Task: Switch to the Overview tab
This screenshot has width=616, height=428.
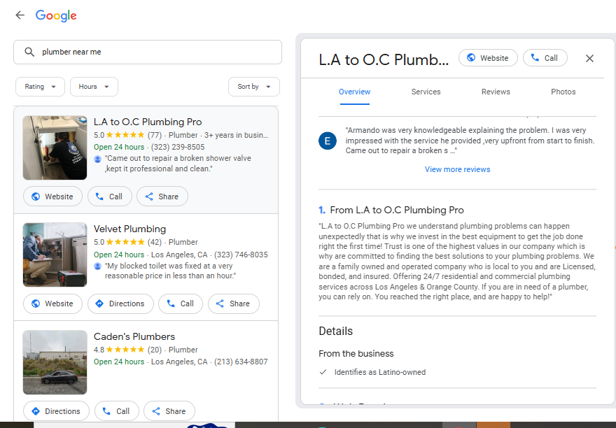Action: coord(354,92)
